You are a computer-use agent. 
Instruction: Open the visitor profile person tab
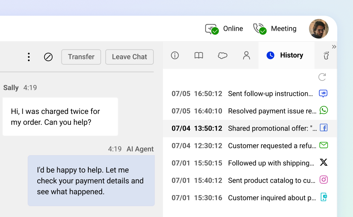coord(246,55)
